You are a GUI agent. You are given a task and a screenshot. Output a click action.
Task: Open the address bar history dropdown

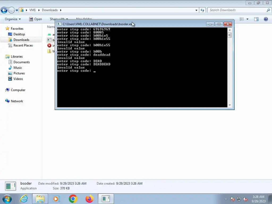click(196, 10)
